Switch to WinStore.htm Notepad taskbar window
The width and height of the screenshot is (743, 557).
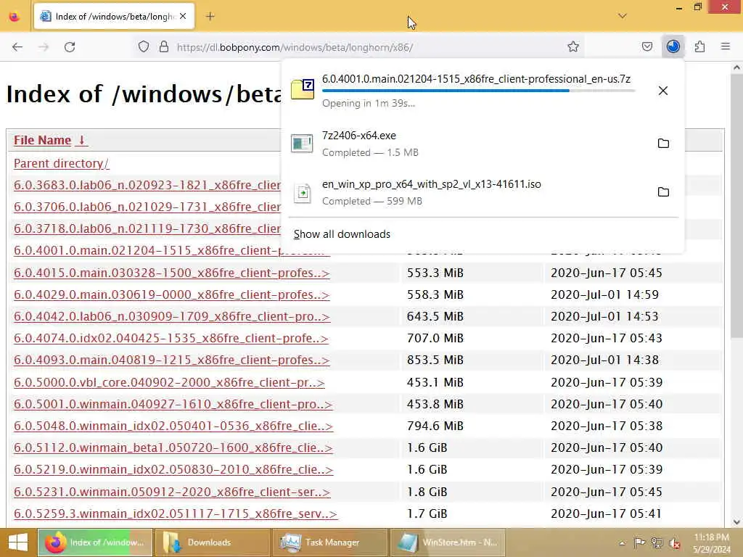[x=447, y=542]
